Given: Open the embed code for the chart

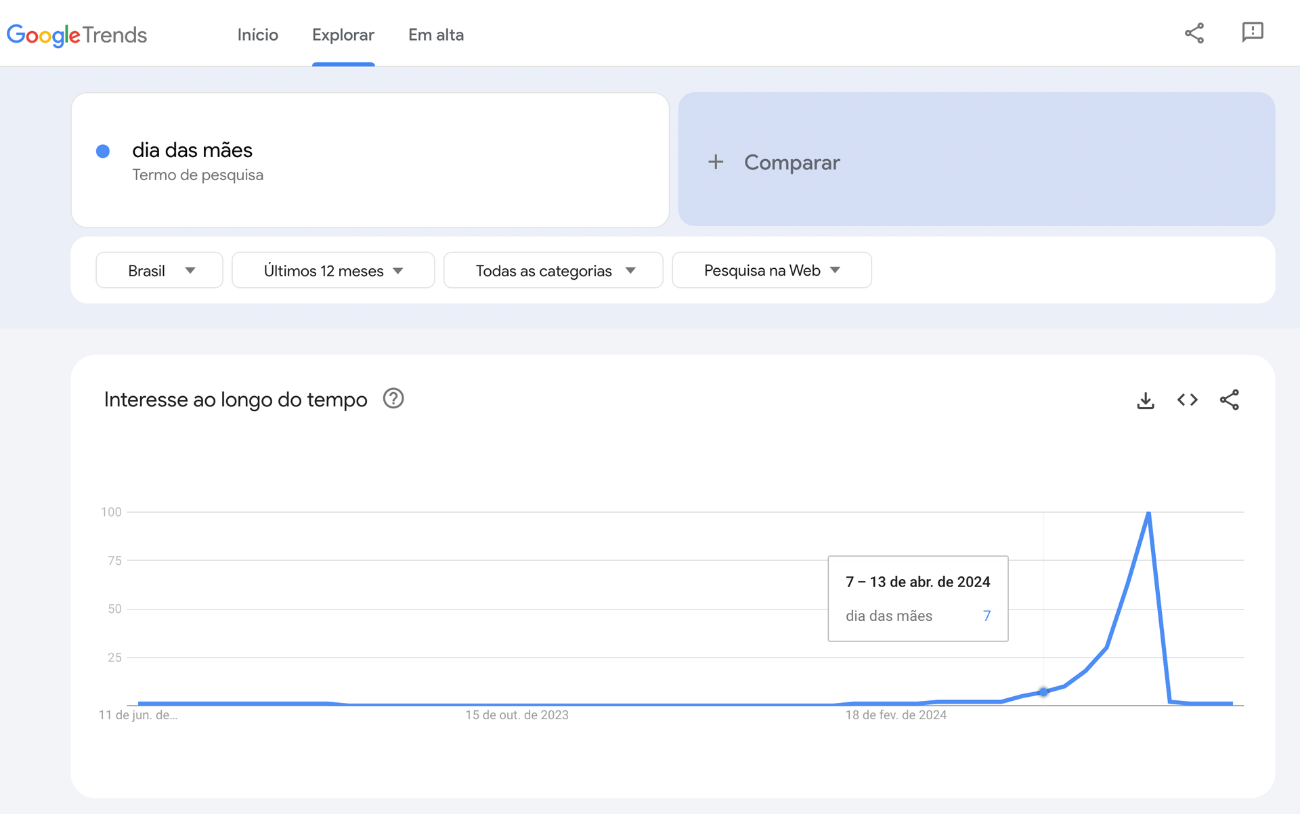Looking at the screenshot, I should (1188, 400).
